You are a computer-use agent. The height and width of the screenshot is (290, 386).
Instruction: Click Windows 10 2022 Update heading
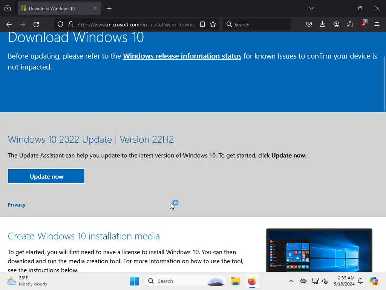pyautogui.click(x=91, y=140)
